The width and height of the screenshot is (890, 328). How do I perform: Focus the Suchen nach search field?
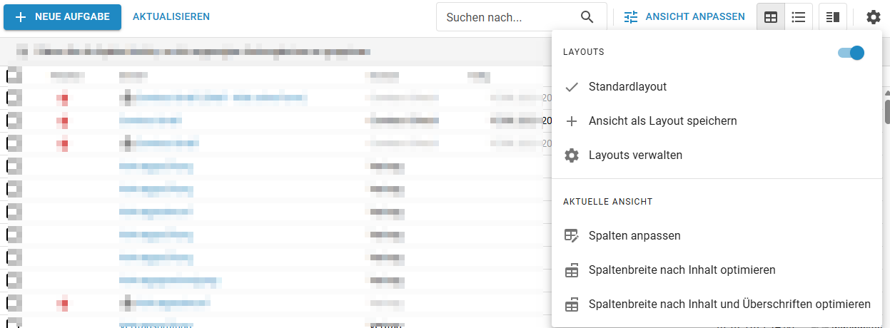(507, 17)
